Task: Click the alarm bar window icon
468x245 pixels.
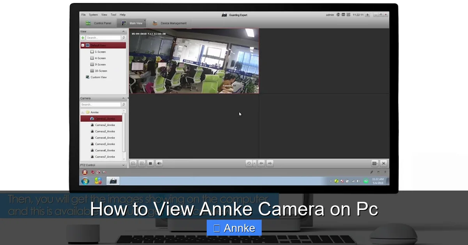Action: point(378,172)
